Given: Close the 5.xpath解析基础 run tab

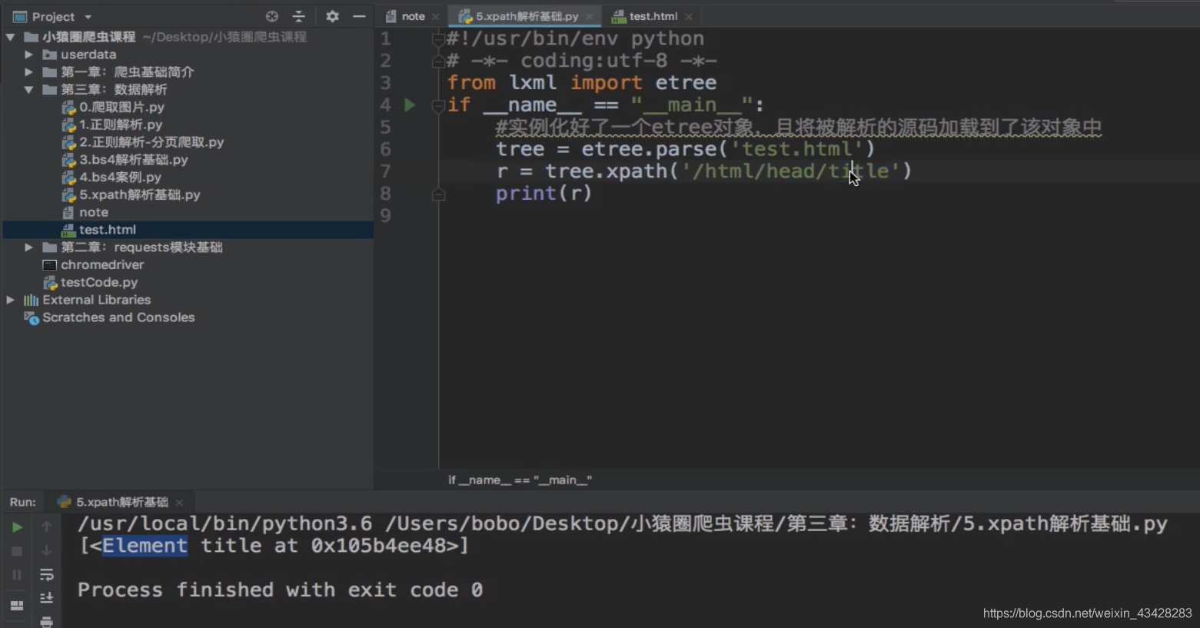Looking at the screenshot, I should point(179,503).
